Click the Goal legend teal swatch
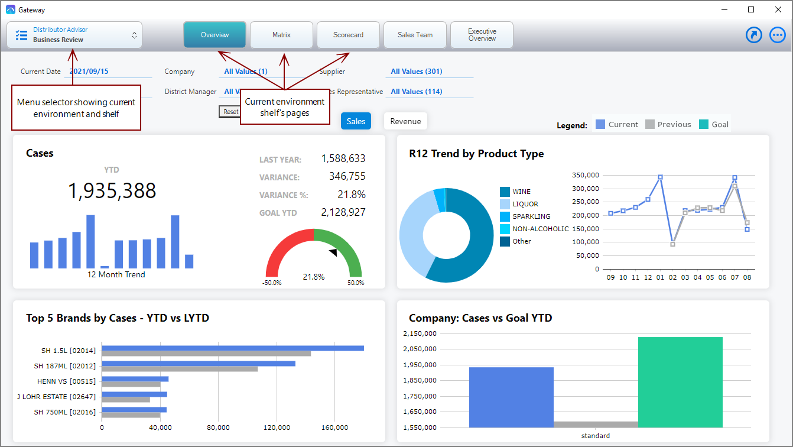793x447 pixels. tap(704, 124)
